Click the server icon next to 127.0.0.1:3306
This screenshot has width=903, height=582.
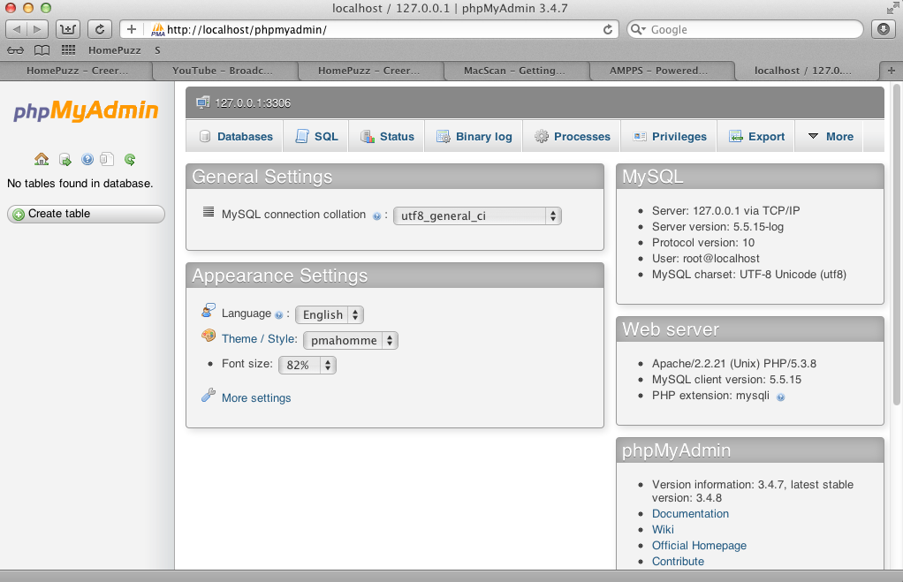(202, 103)
